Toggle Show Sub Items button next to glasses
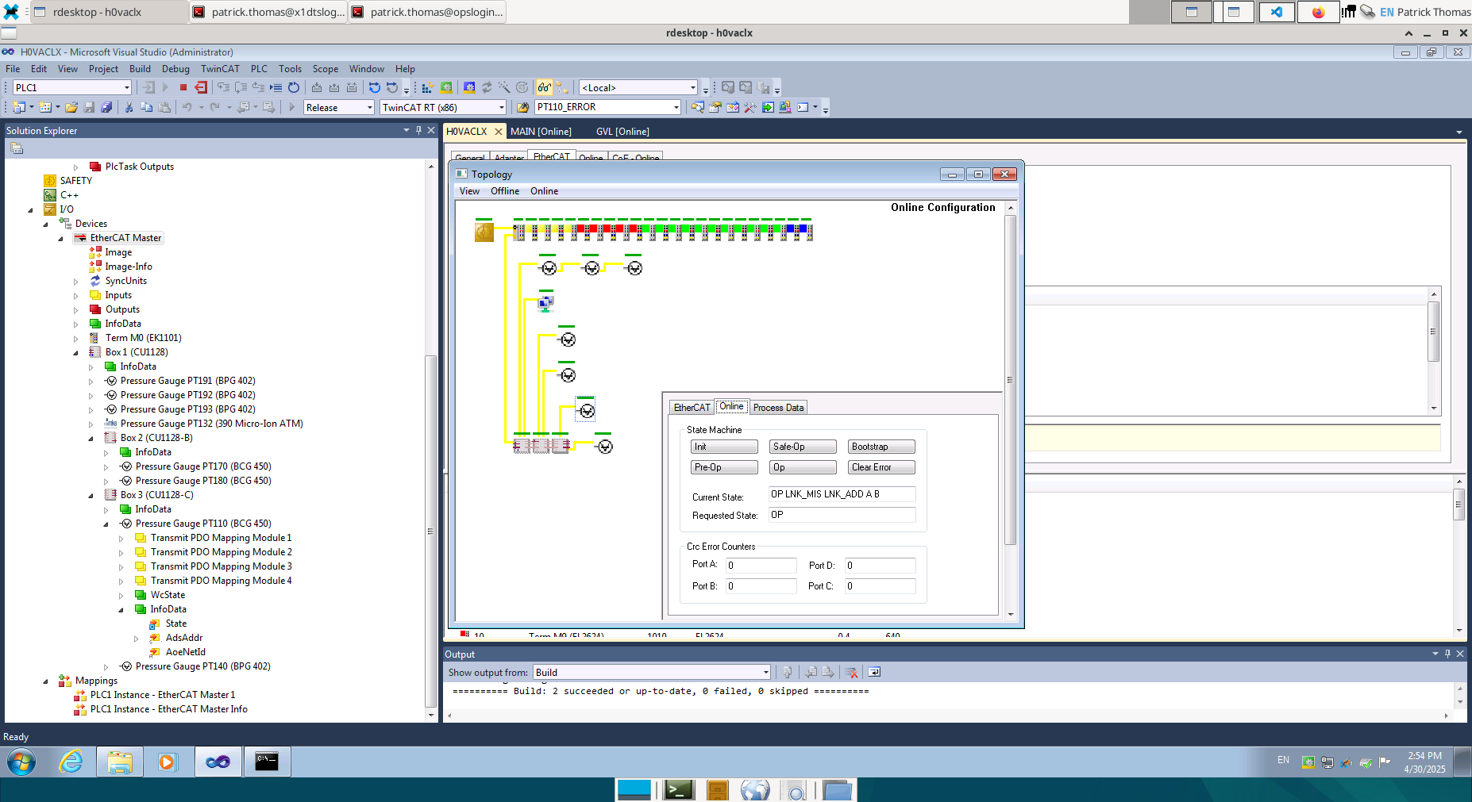Viewport: 1472px width, 802px height. (562, 87)
